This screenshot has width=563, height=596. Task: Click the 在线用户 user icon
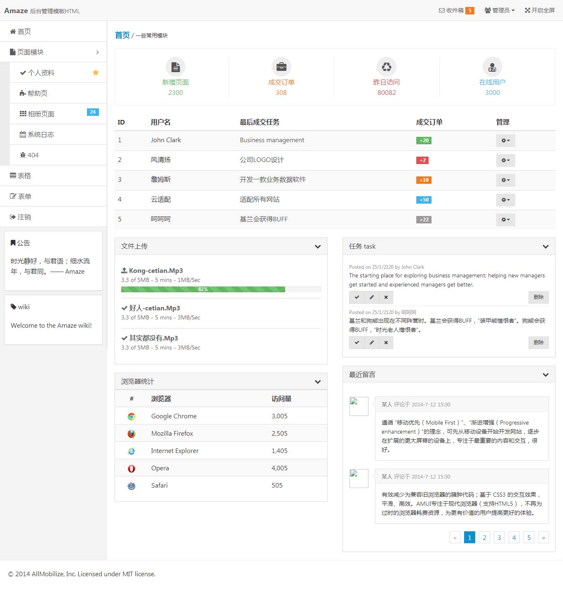[x=493, y=67]
